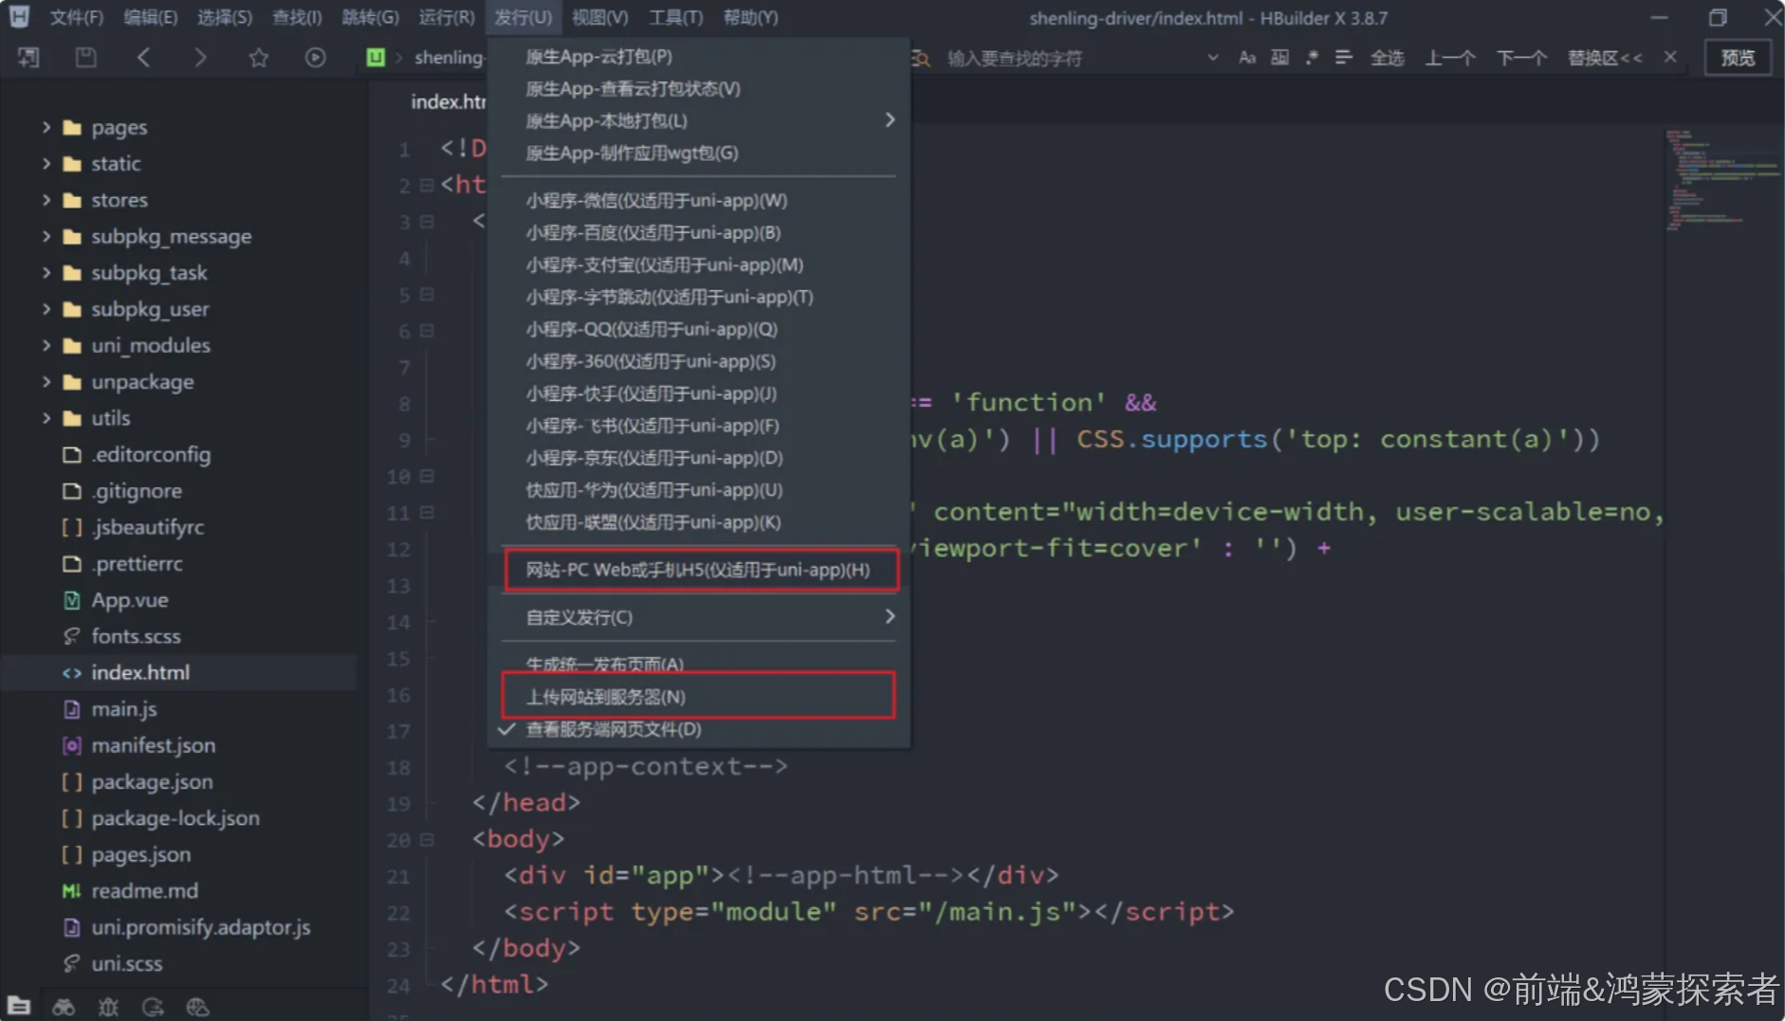Open the project manager folder icon in the status bar

click(x=19, y=1007)
